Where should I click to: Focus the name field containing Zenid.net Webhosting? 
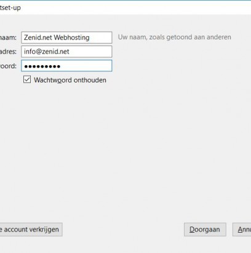pos(66,38)
